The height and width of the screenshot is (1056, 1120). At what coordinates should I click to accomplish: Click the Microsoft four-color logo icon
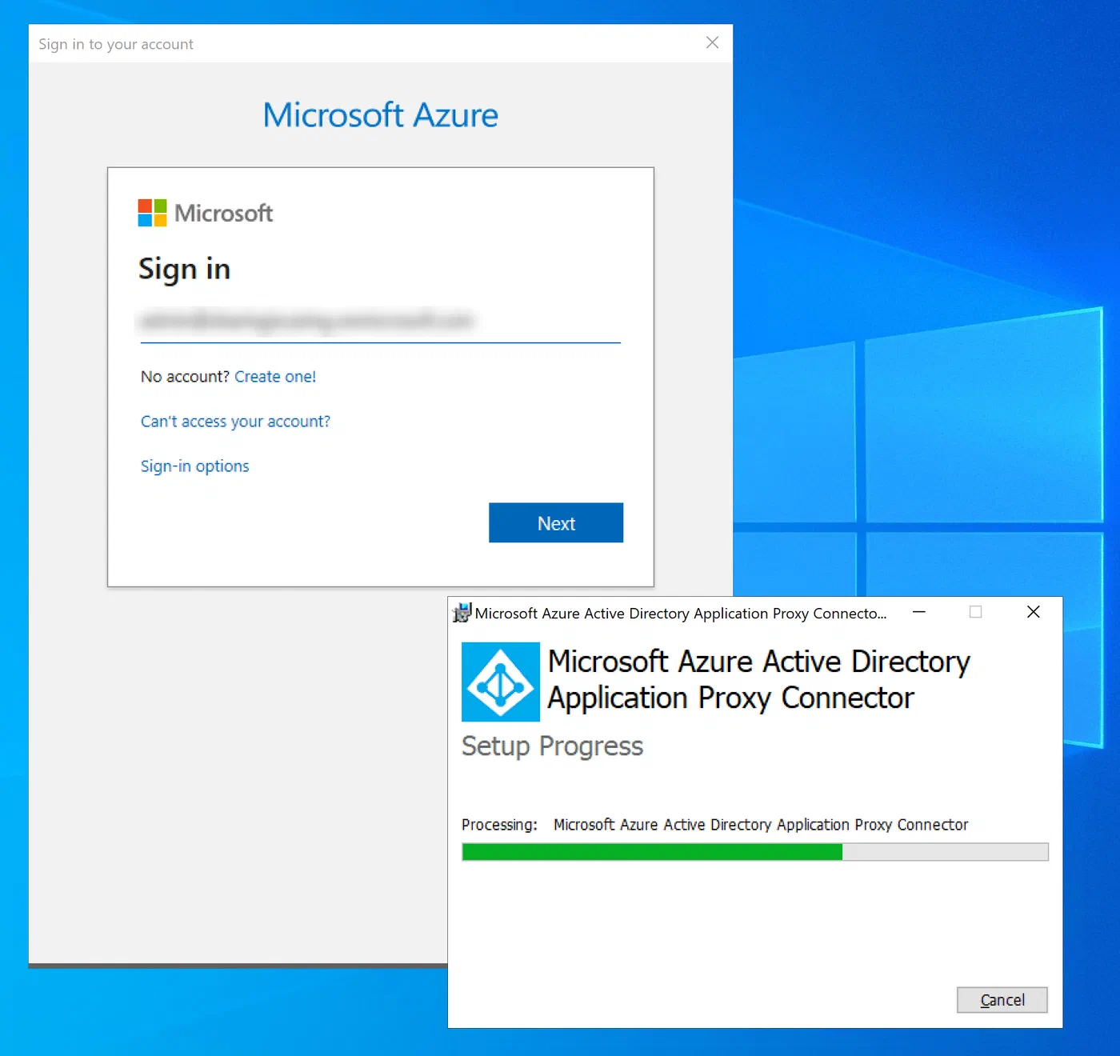tap(152, 213)
